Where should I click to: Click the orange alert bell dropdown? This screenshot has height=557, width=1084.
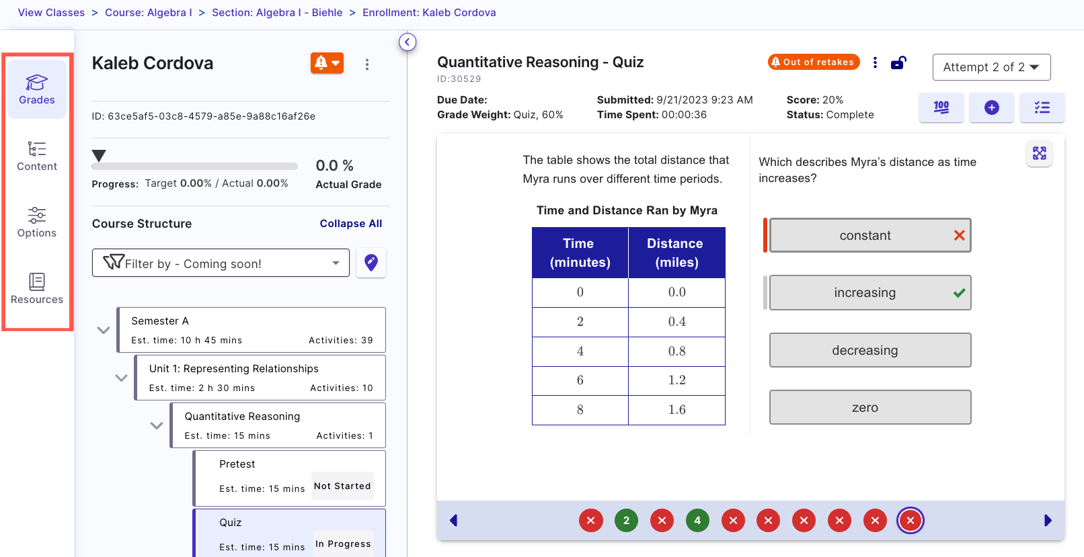[327, 63]
